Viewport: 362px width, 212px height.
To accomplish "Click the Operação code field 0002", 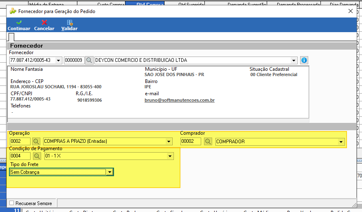I will 20,141.
